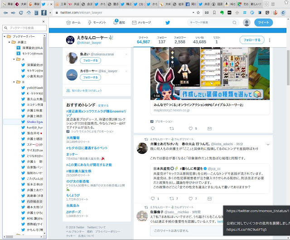
Task: Close the bookmarks side panel
Action: pyautogui.click(x=43, y=21)
